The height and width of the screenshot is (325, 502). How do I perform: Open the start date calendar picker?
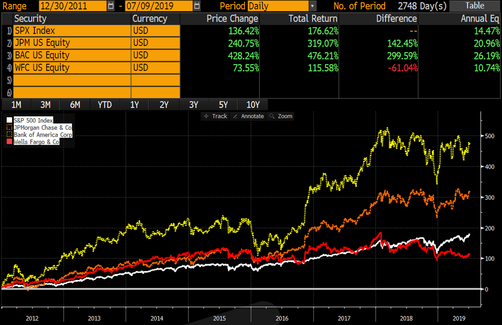tap(110, 6)
